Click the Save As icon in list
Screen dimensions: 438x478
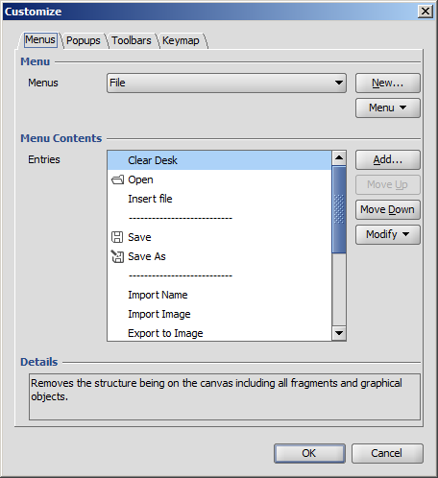pyautogui.click(x=117, y=256)
